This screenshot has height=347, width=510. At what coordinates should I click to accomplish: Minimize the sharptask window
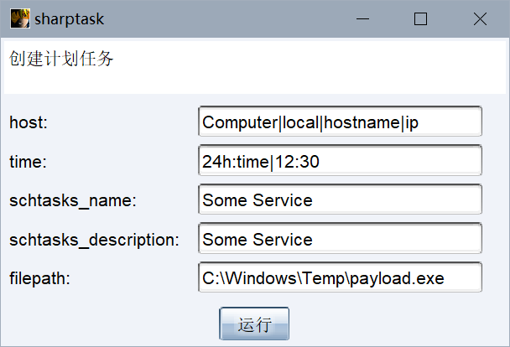362,18
